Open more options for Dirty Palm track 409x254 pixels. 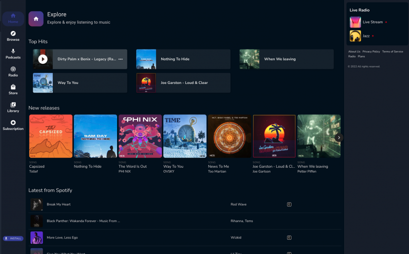[x=120, y=59]
